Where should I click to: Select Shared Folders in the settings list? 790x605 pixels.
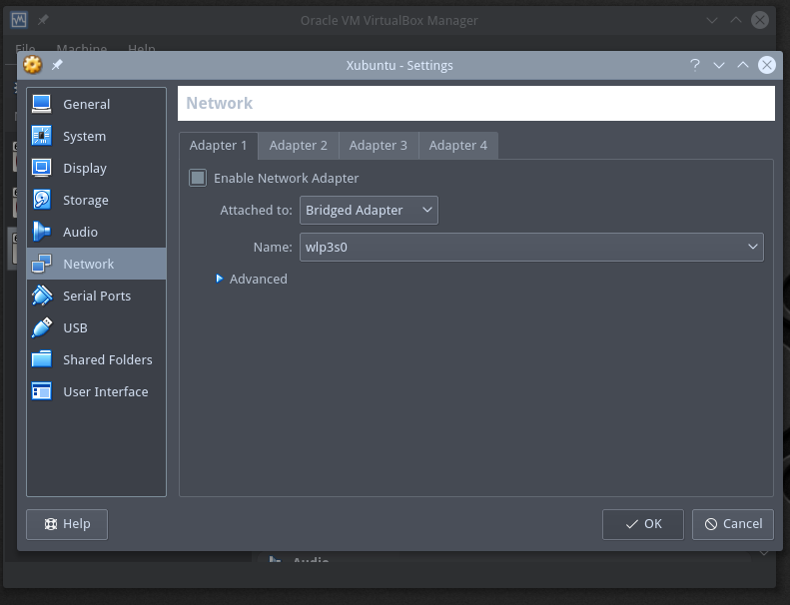click(96, 359)
